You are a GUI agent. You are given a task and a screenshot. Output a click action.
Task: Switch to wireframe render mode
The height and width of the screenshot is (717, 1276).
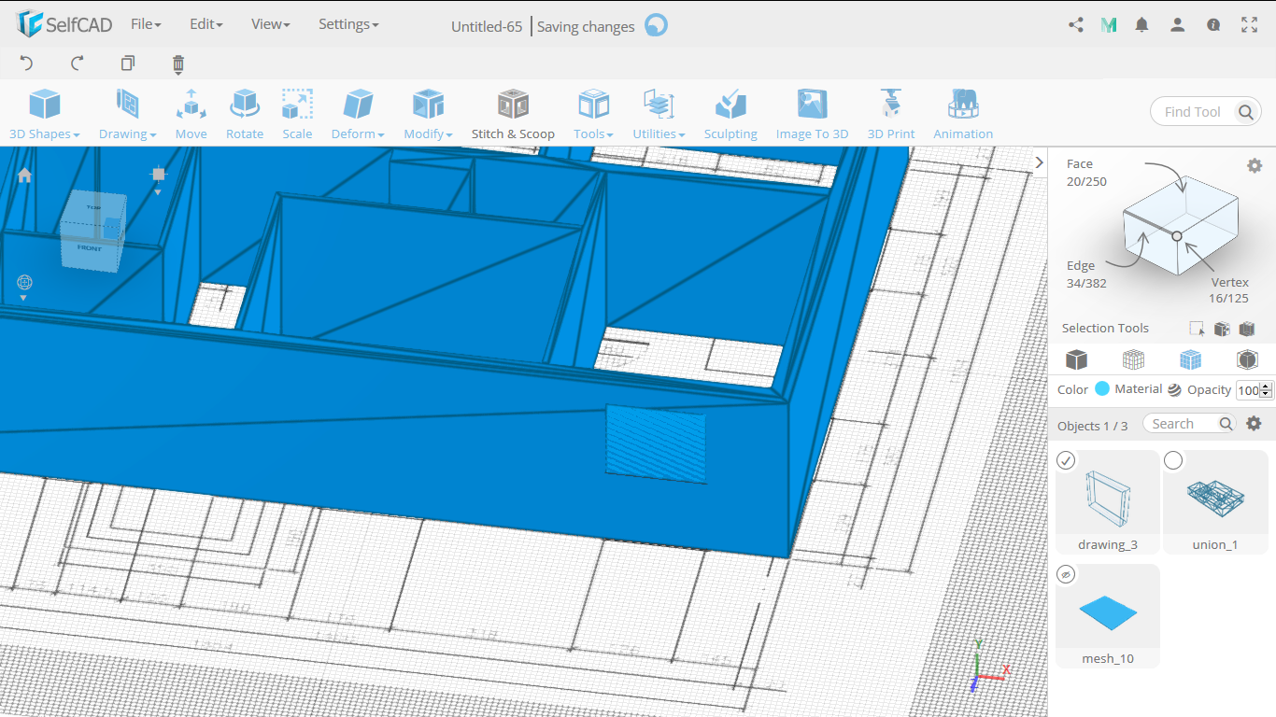(1133, 359)
